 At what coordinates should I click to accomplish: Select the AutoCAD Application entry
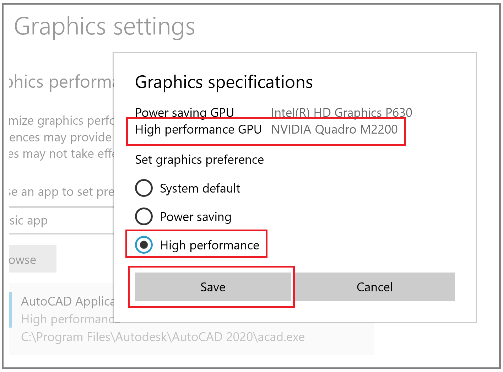(67, 302)
